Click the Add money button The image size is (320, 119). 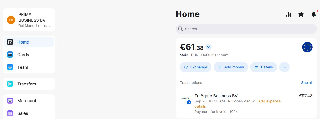231,67
